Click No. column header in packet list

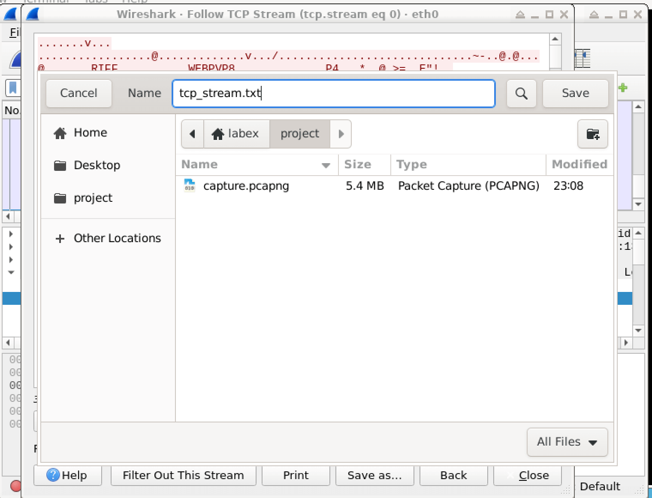[12, 110]
